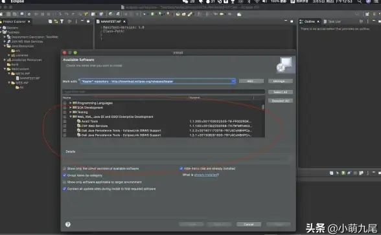The width and height of the screenshot is (381, 235).
Task: Check the Web, XML, Java EE category checkbox
Action: [65, 117]
